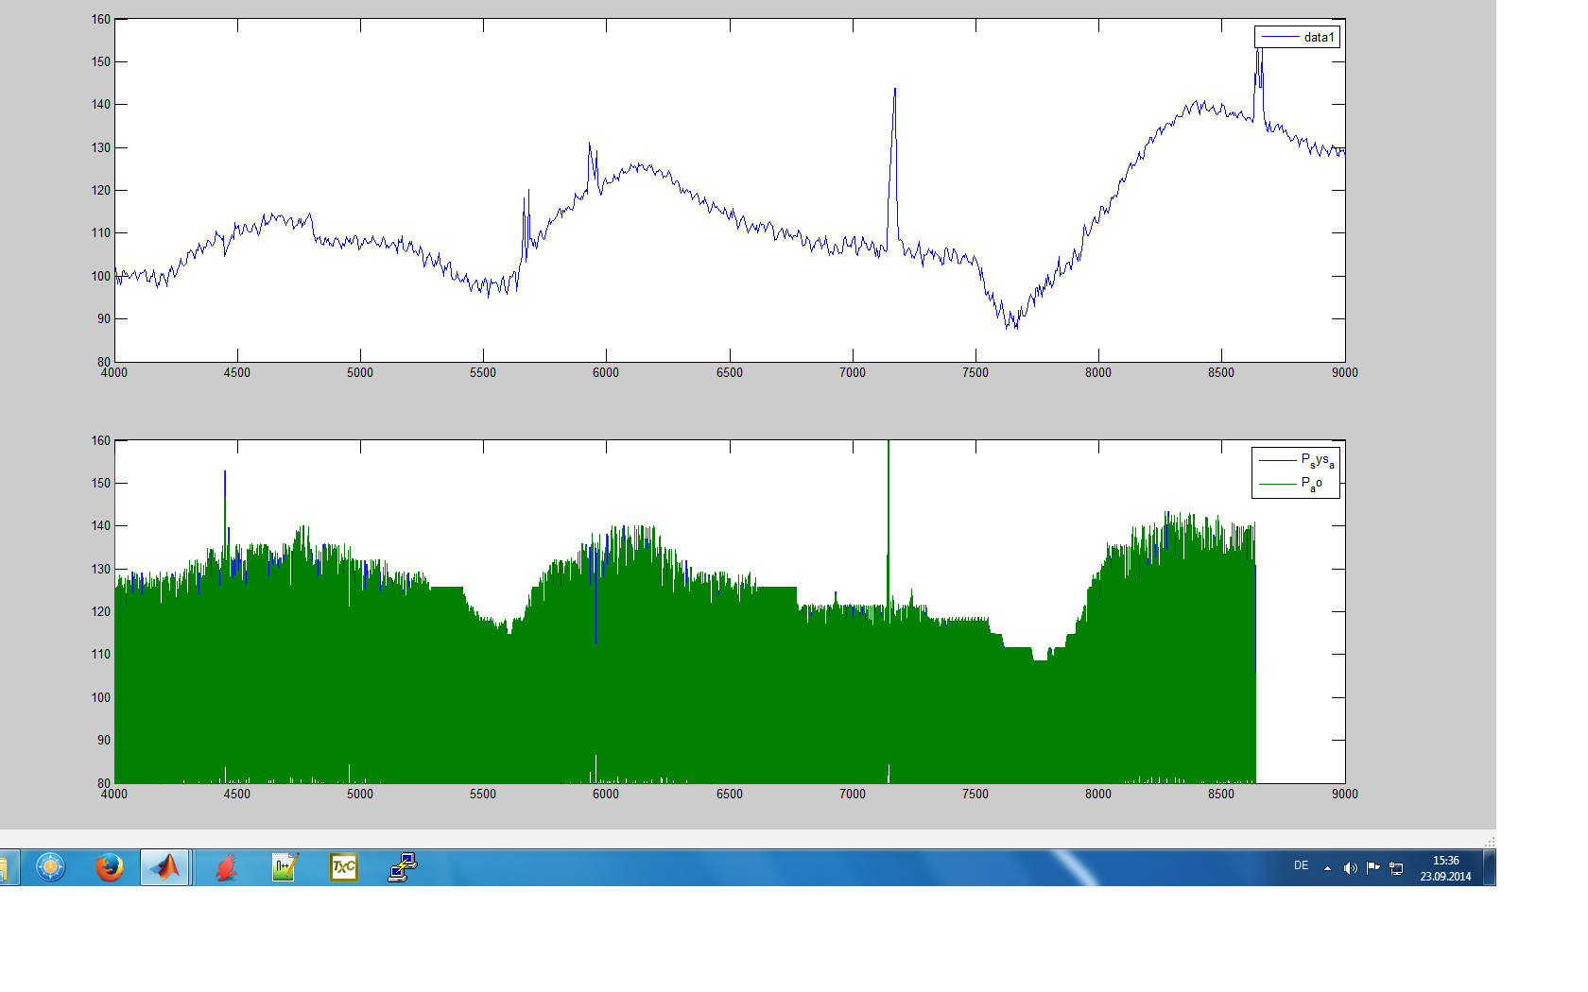Click the clock showing 15:36

click(1445, 868)
